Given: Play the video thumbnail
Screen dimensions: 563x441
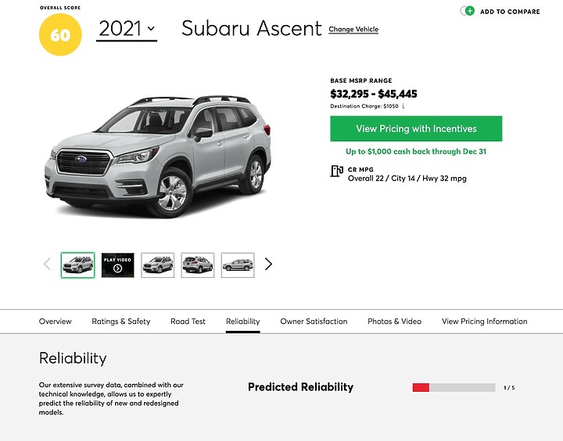Looking at the screenshot, I should tap(118, 265).
